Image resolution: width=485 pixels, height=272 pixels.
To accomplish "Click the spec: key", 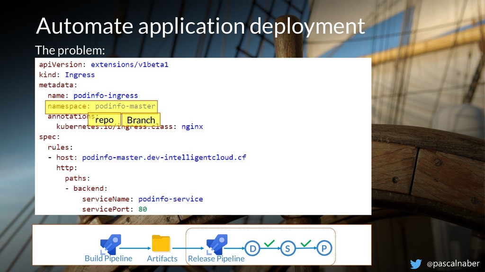I will coord(49,137).
